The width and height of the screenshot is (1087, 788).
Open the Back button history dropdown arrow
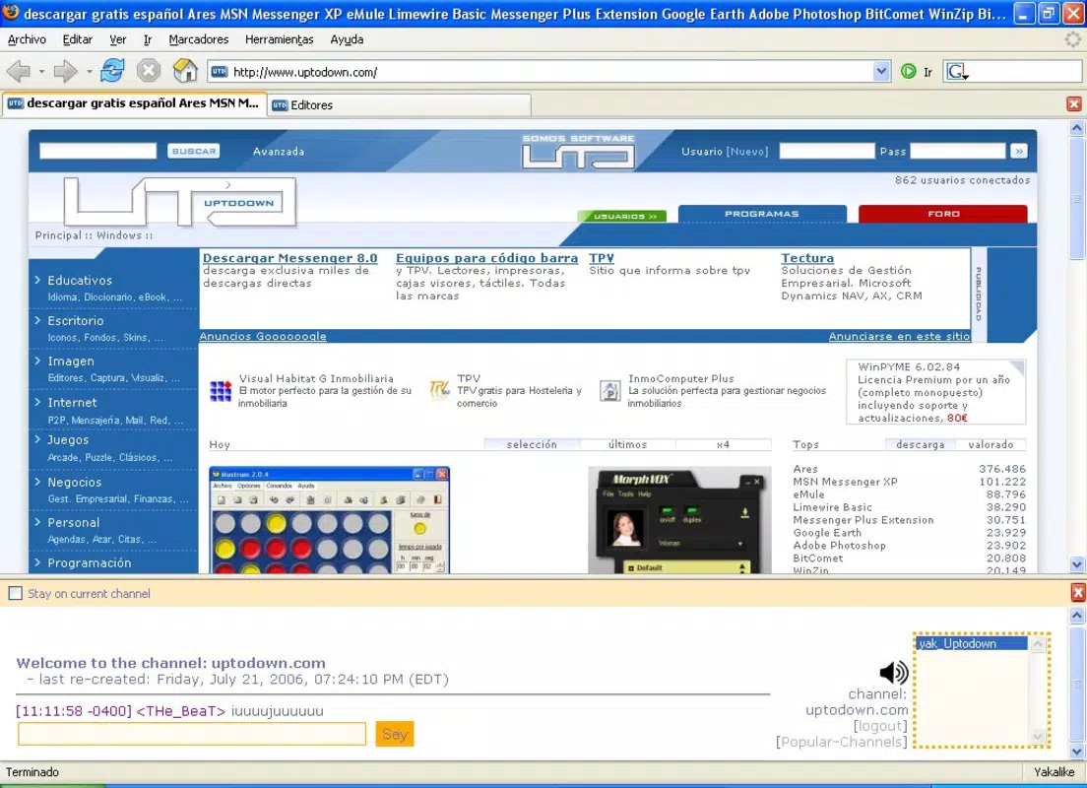(x=41, y=72)
